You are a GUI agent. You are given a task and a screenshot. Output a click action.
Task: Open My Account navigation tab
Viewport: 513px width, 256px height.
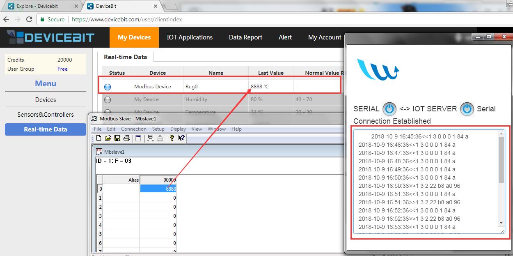click(325, 37)
